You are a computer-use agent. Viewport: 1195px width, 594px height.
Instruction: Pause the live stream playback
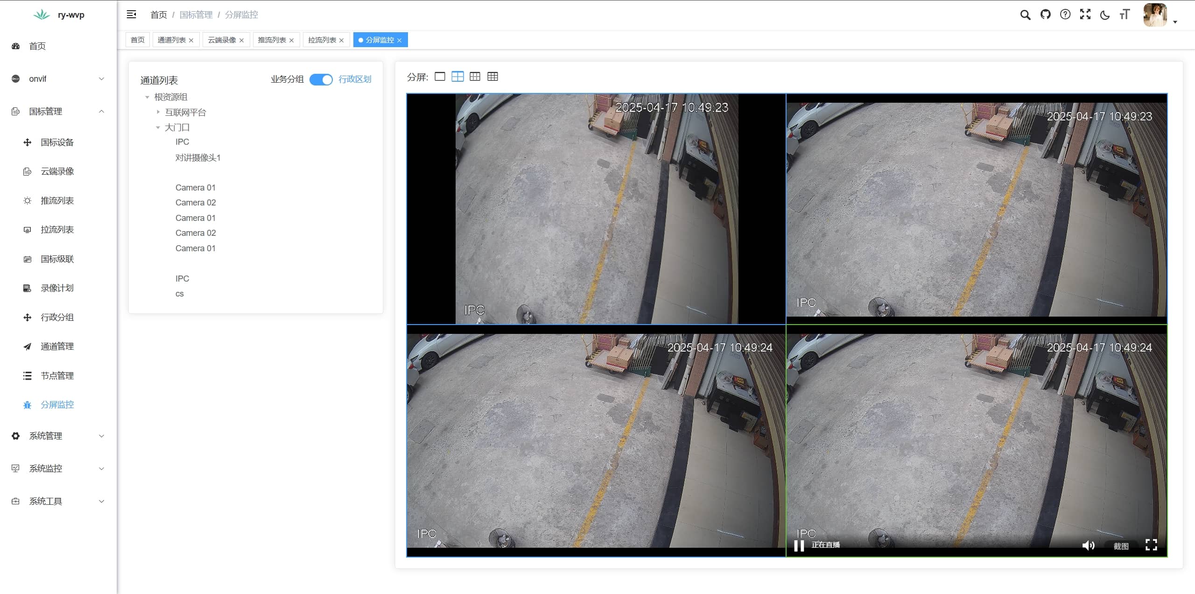click(x=799, y=545)
